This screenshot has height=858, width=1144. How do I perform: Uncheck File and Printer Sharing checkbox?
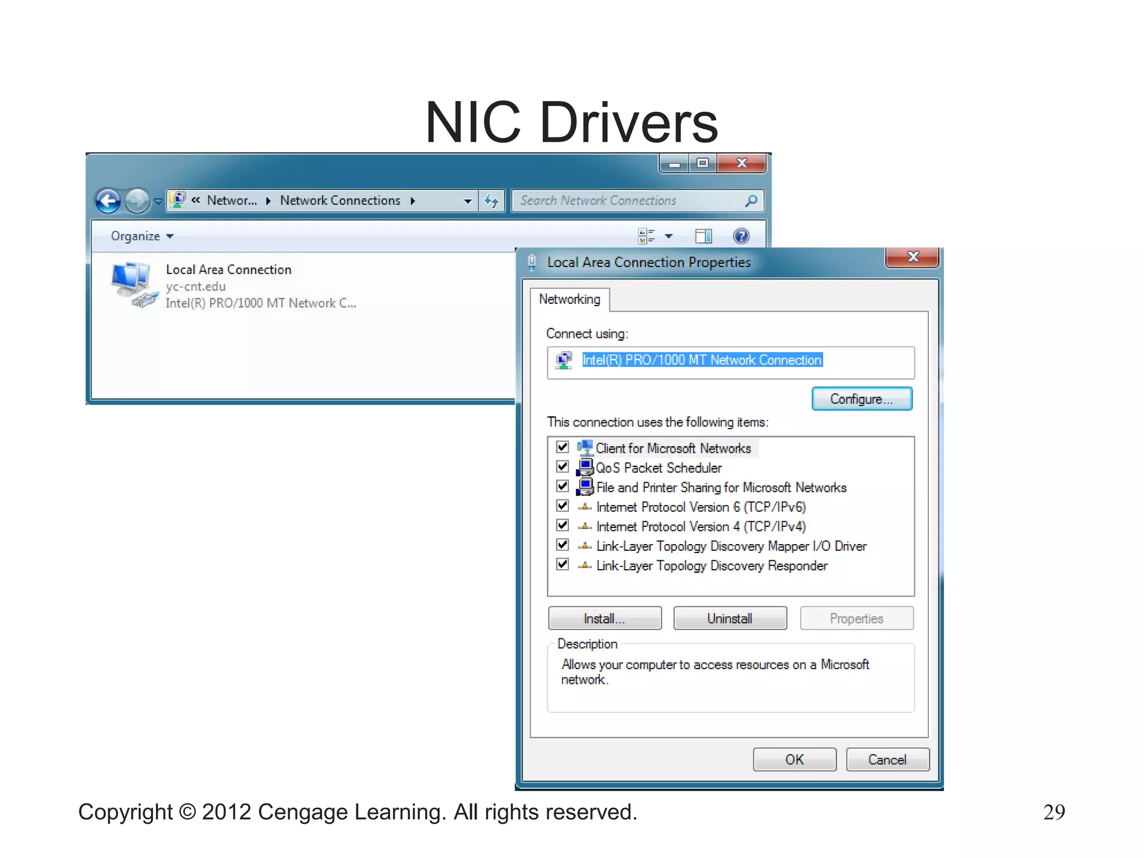coord(563,486)
